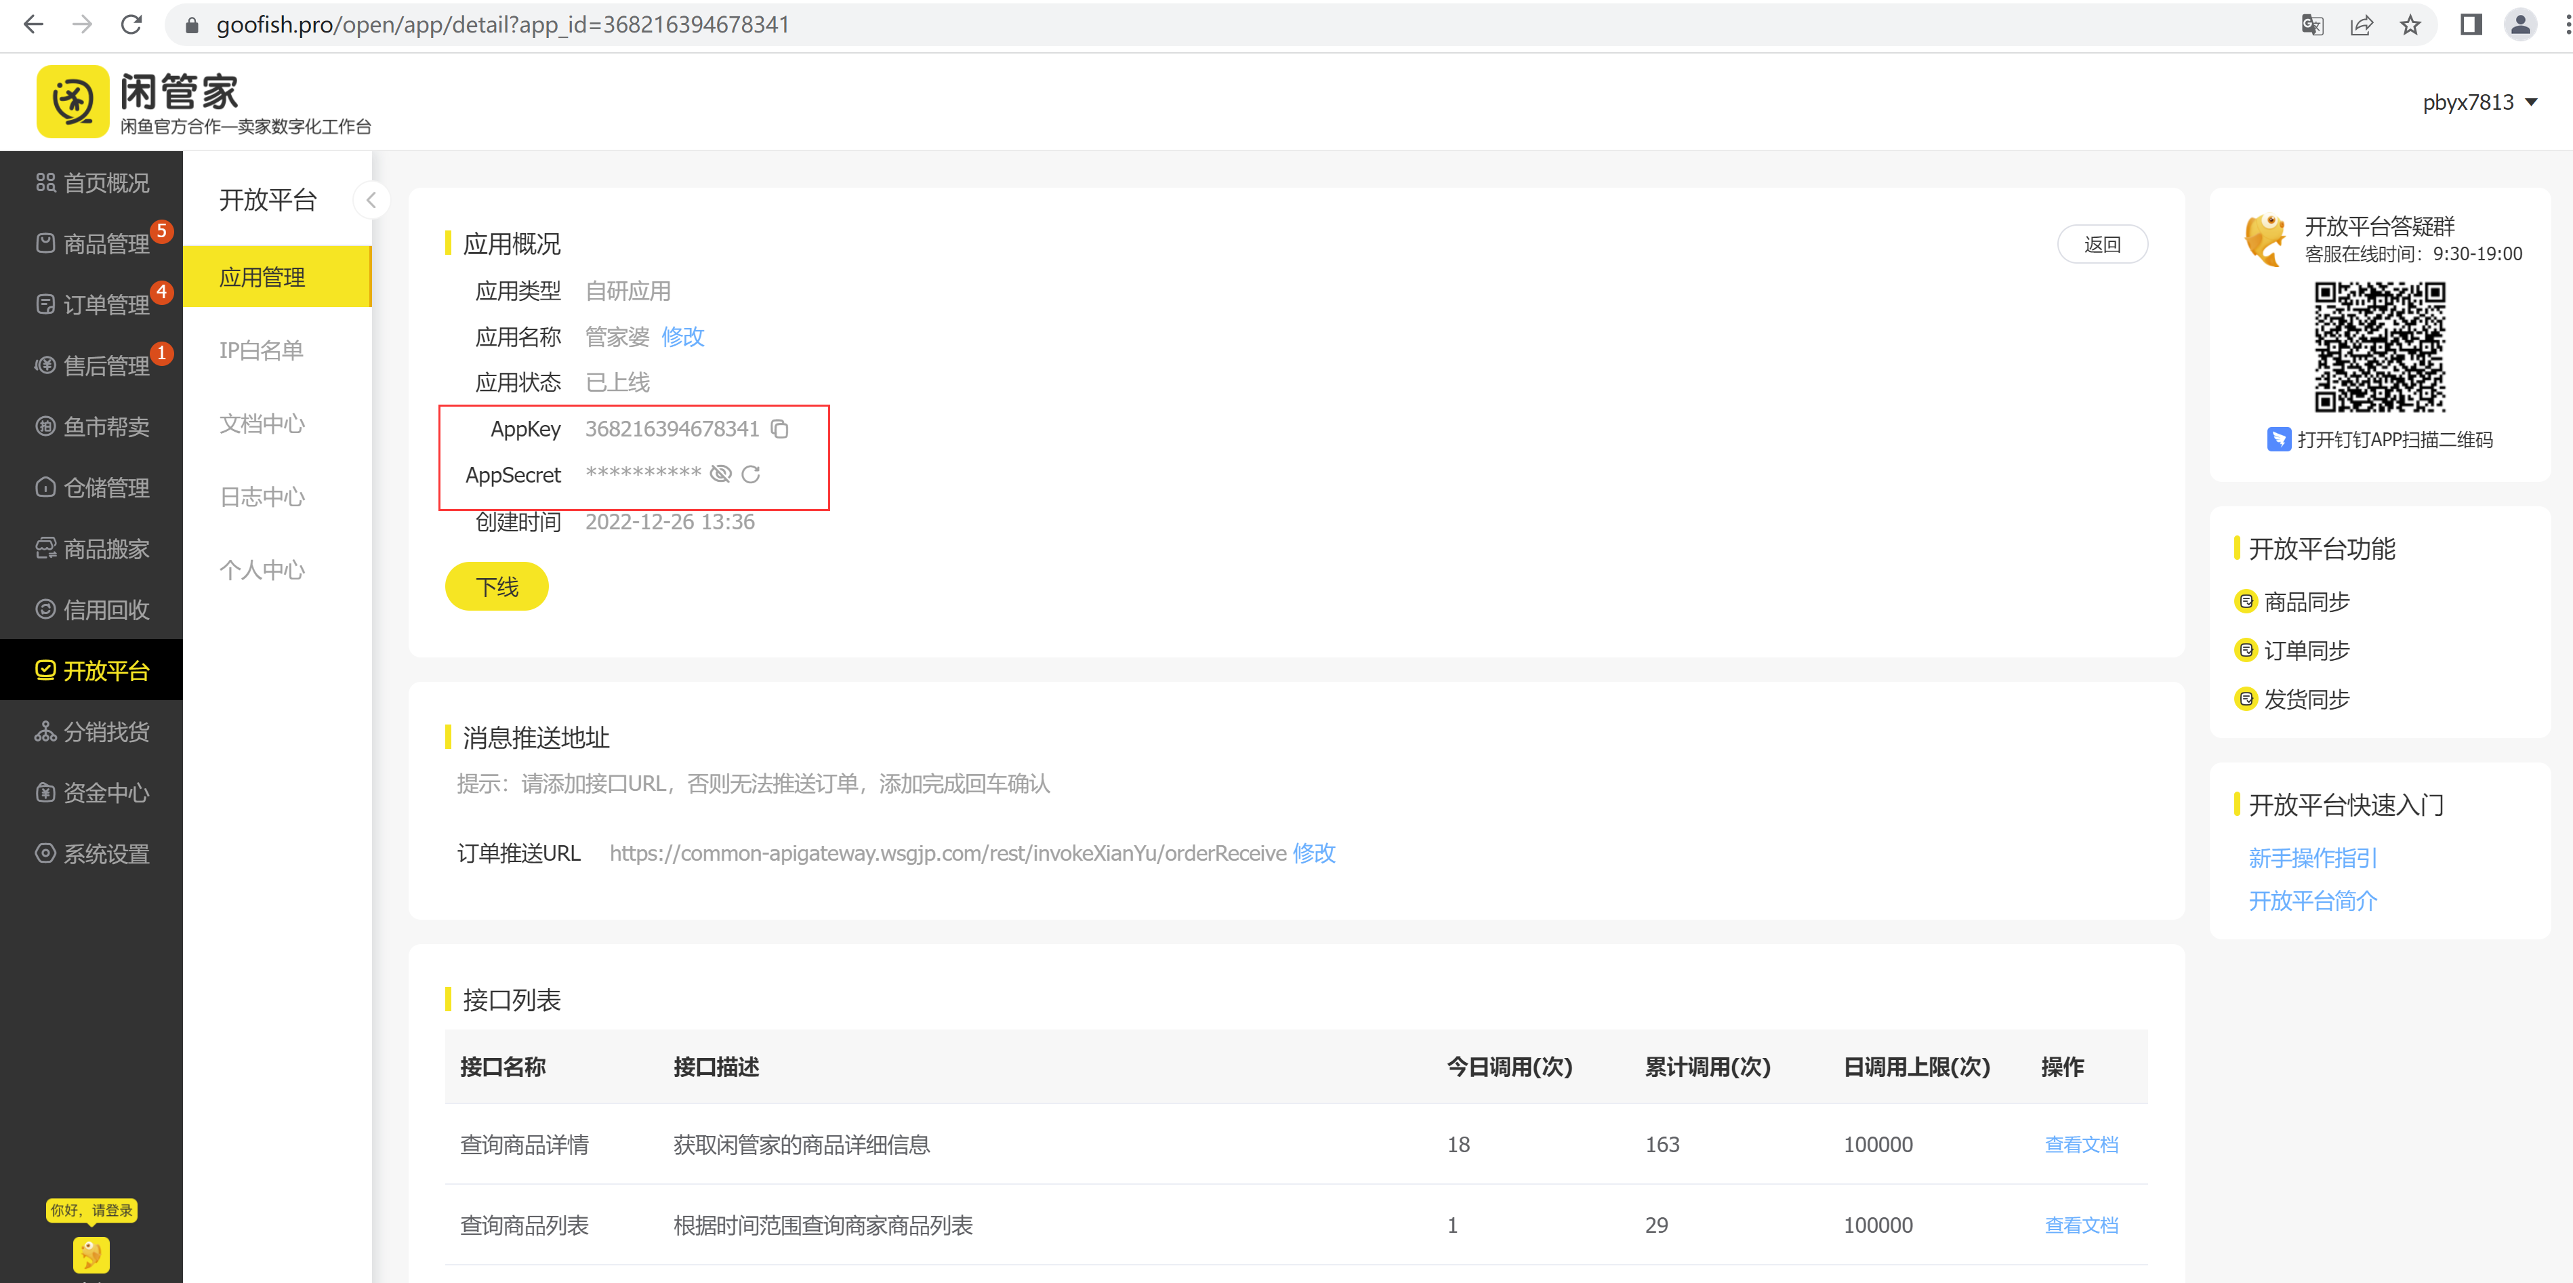Click the browser forward arrow
Screen dimensions: 2573x1283
click(82, 25)
